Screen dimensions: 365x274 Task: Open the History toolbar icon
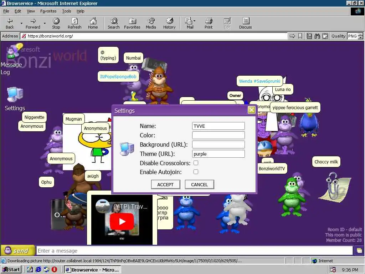coord(169,21)
